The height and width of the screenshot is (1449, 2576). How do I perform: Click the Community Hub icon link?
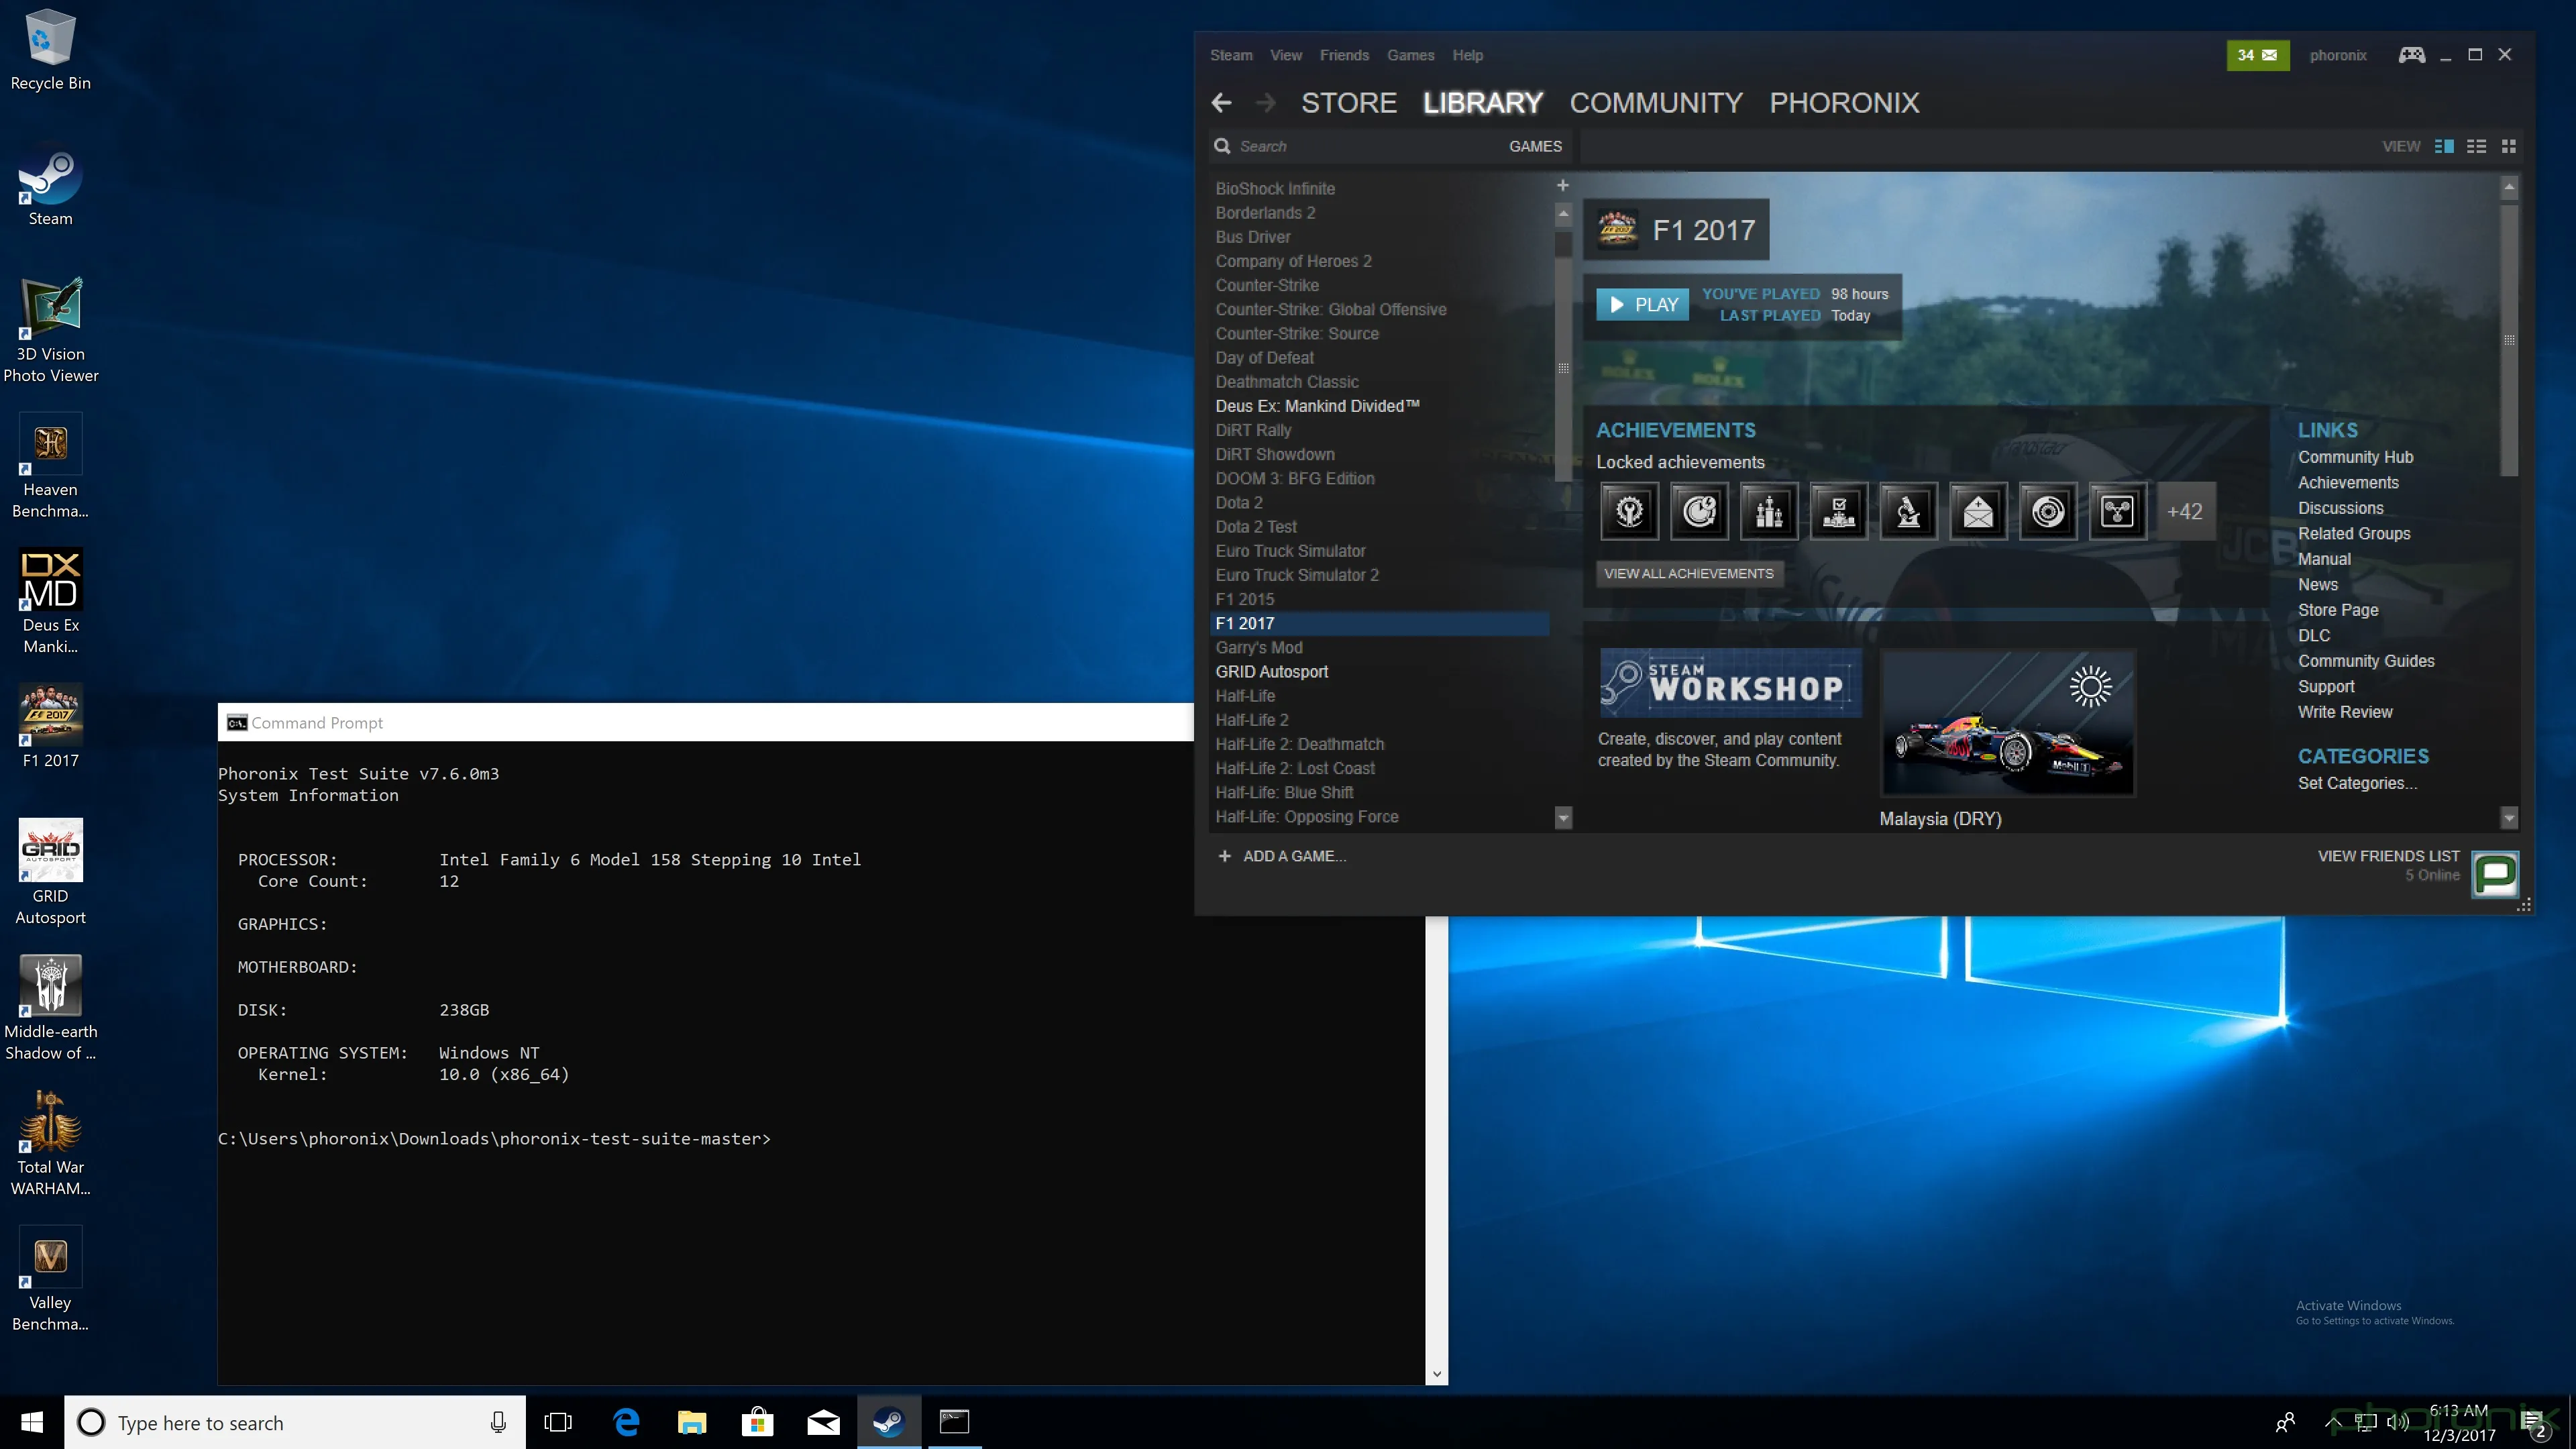click(2355, 456)
